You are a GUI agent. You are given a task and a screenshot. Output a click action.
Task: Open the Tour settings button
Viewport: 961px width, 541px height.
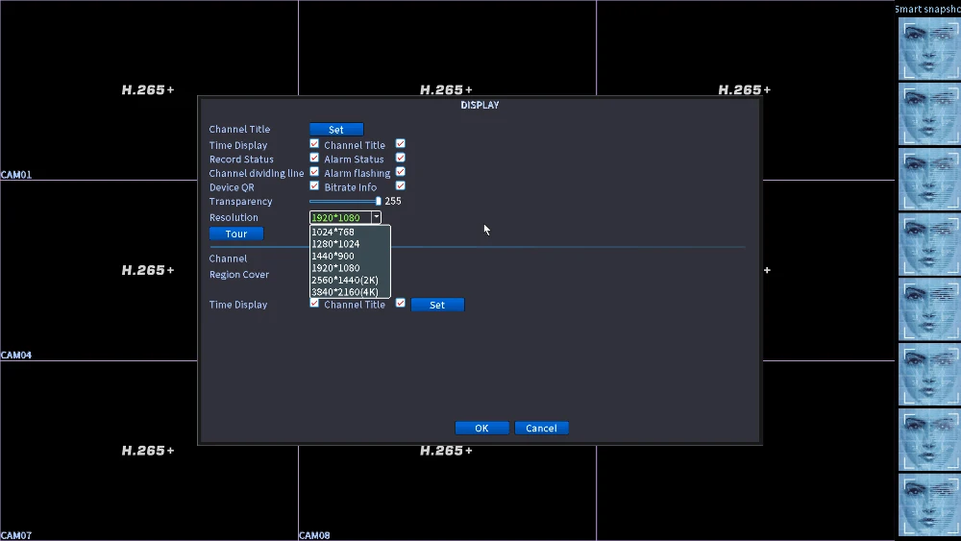pos(236,234)
